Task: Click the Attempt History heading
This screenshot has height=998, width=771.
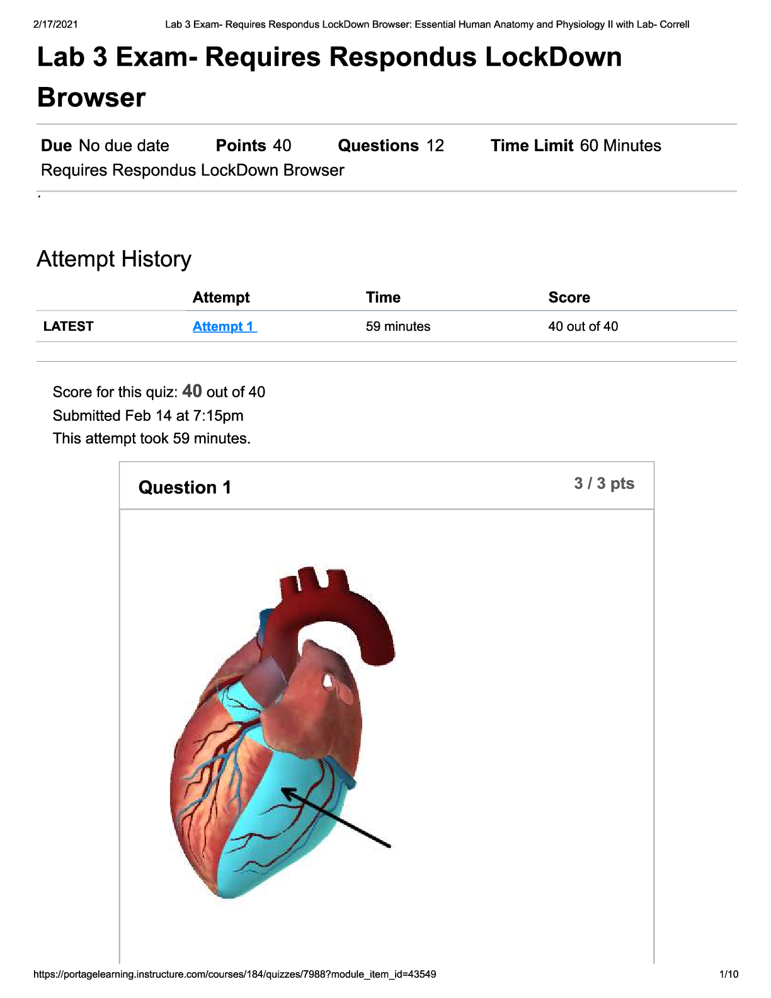Action: (114, 259)
